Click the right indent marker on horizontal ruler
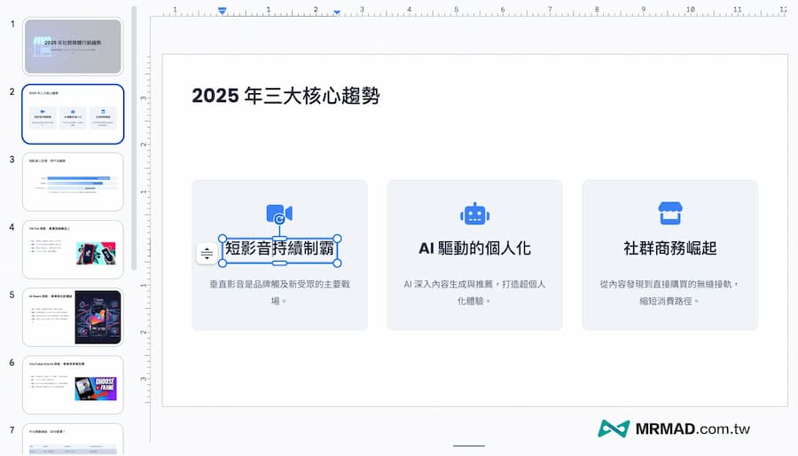Viewport: 798px width, 456px height. pos(337,12)
